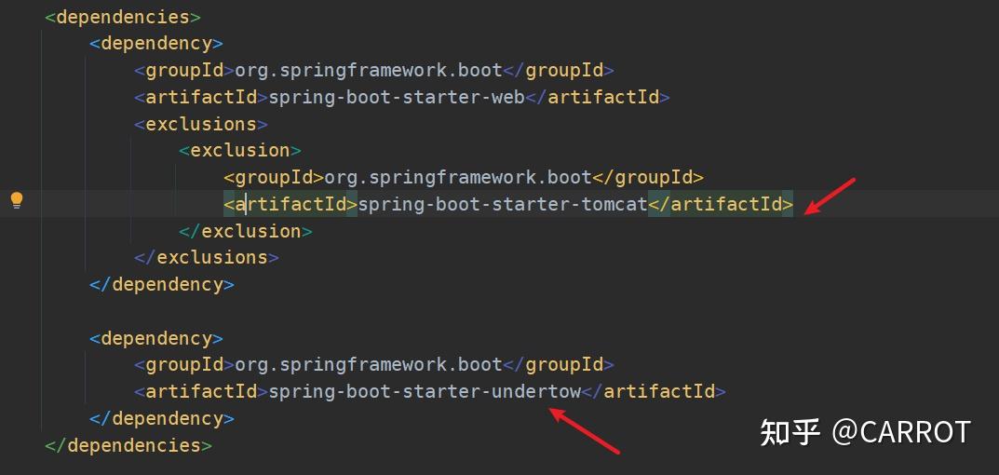Click org.springframework.boot inside the exclusion block

(458, 177)
